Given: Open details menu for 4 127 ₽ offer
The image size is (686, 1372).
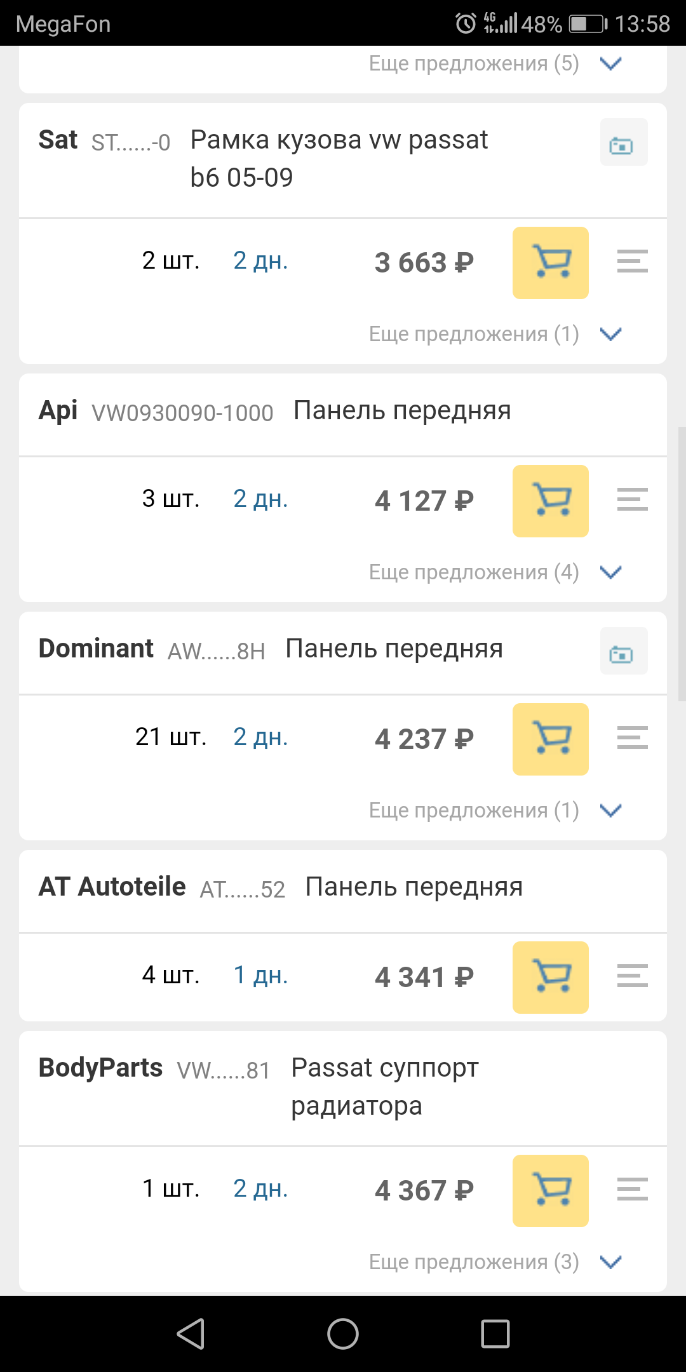Looking at the screenshot, I should [632, 499].
